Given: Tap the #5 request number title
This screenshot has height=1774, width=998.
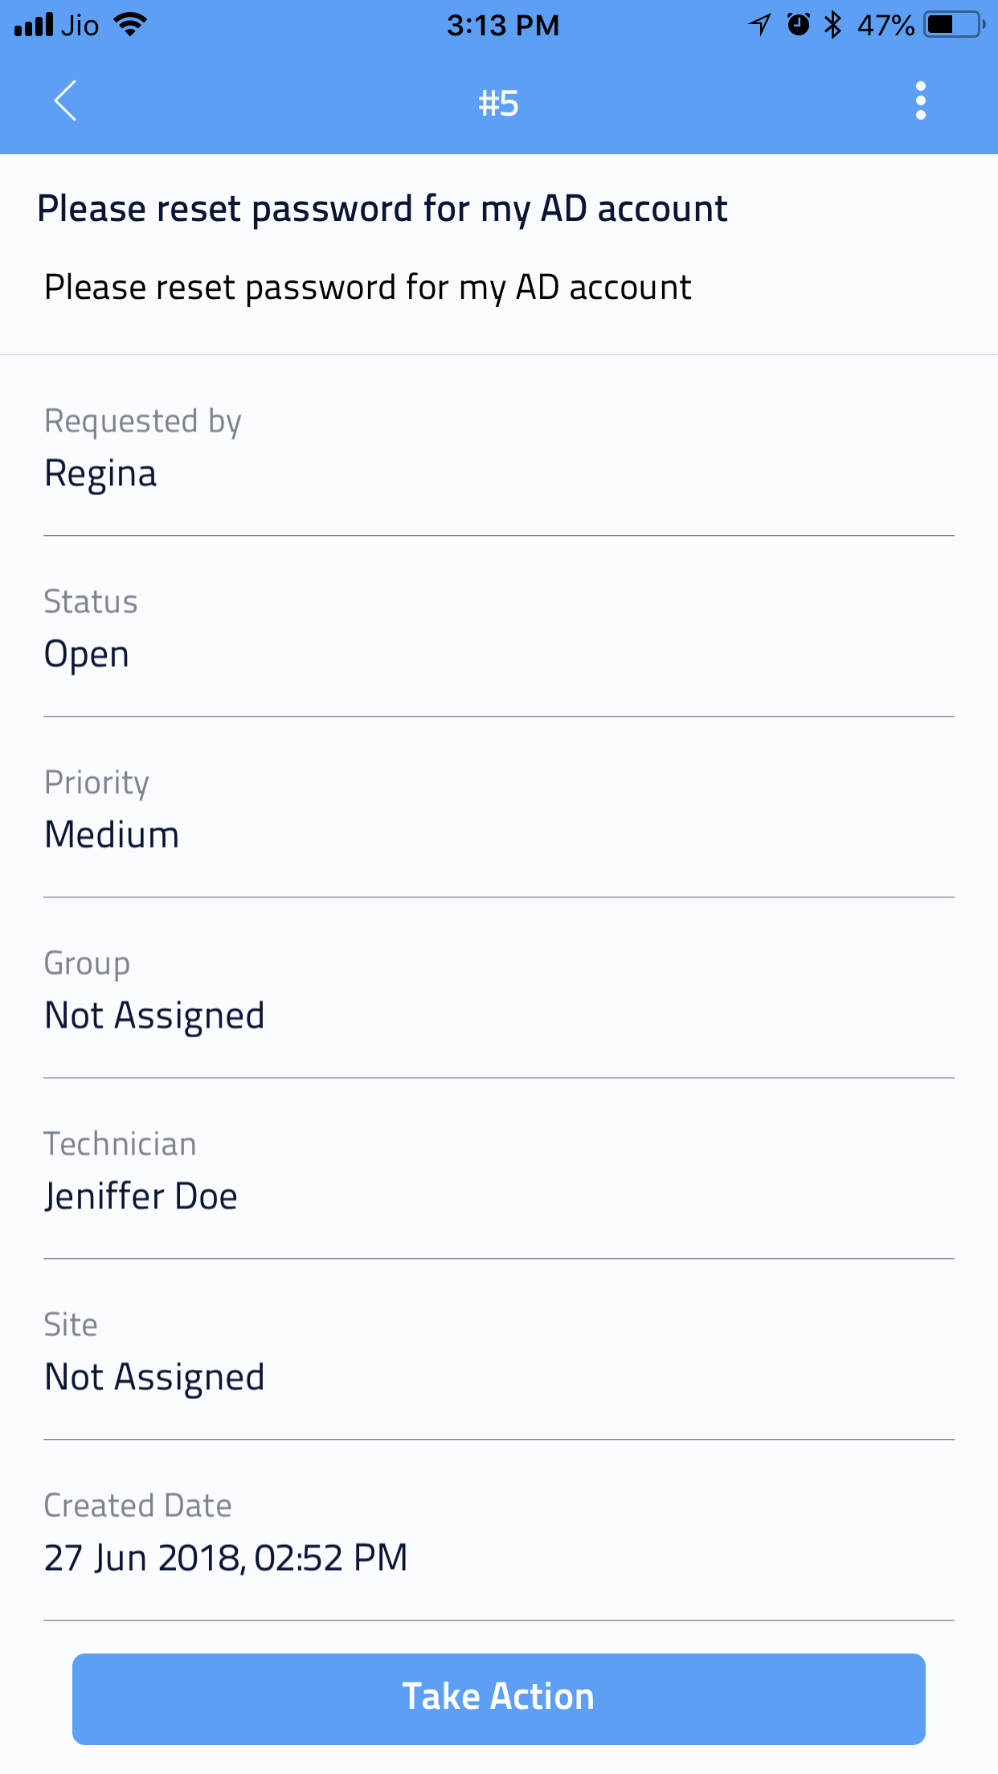Looking at the screenshot, I should [x=498, y=104].
